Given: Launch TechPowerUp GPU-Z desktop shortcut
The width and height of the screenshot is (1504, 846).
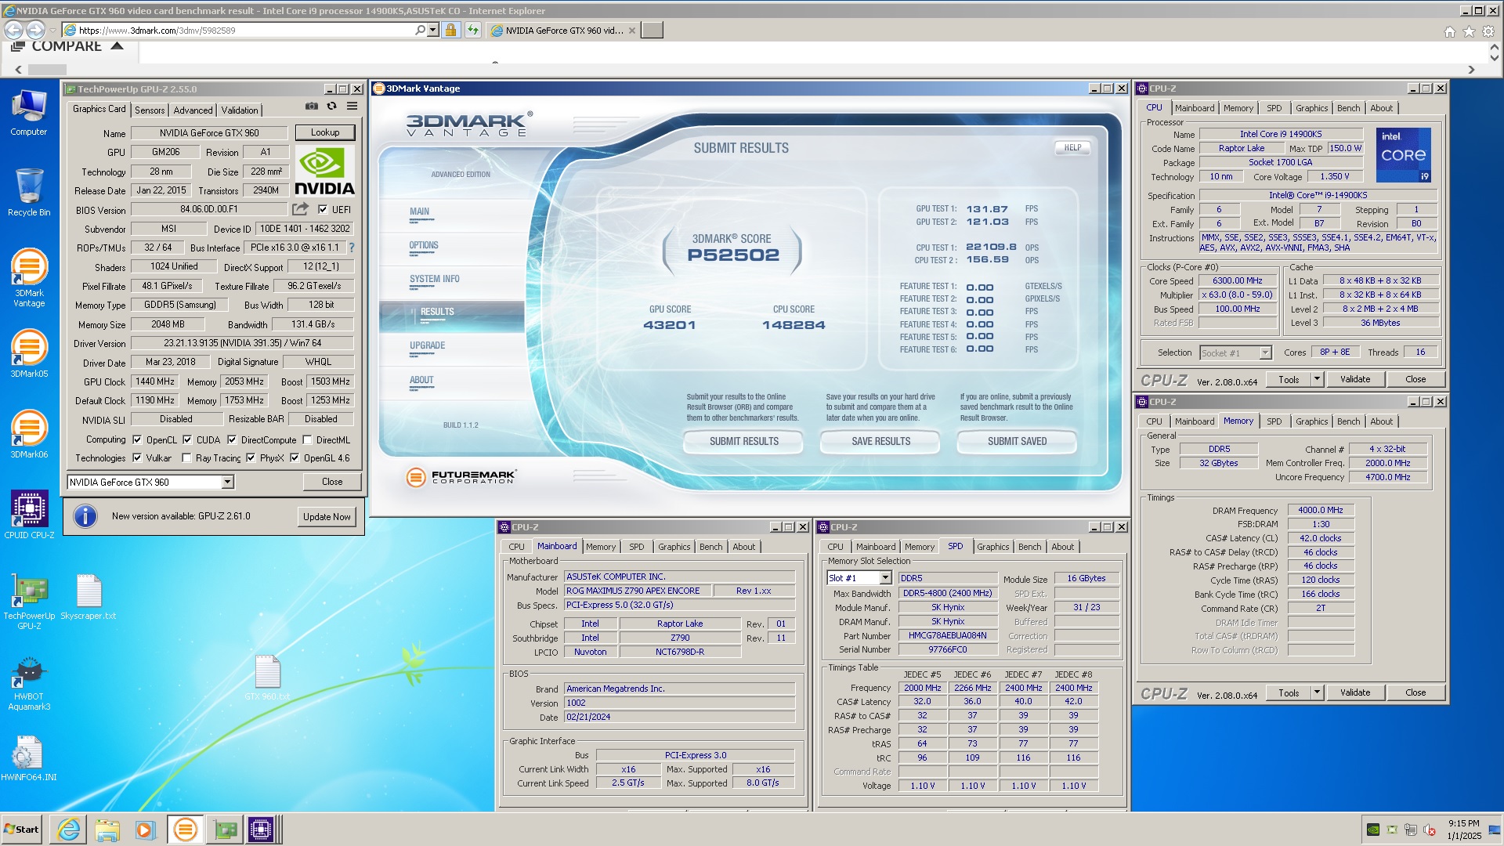Looking at the screenshot, I should (29, 602).
